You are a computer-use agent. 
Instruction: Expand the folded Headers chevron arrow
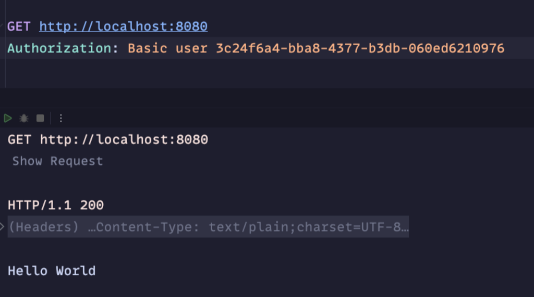tap(2, 226)
